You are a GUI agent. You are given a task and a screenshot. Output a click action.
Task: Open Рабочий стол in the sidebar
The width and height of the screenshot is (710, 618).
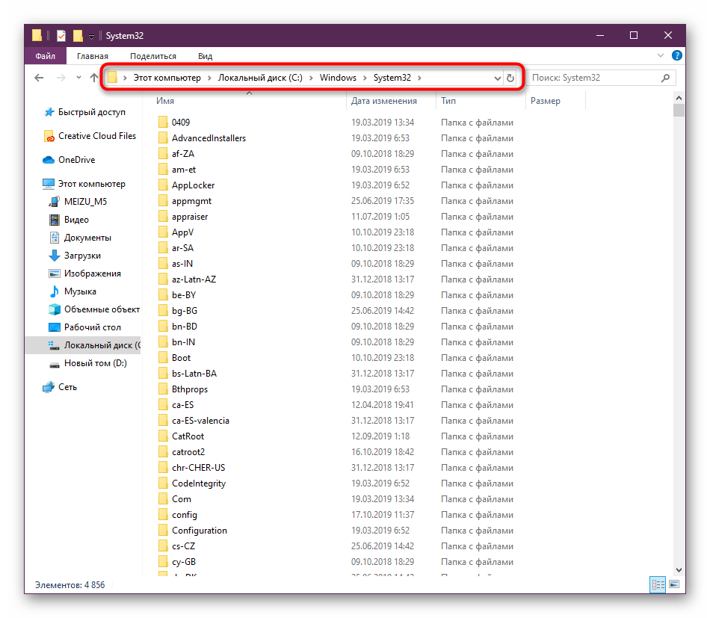84,327
